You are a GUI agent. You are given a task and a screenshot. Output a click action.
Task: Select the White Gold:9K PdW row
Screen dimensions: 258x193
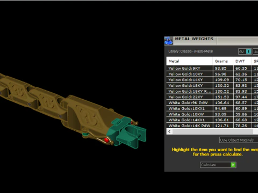[x=212, y=103]
